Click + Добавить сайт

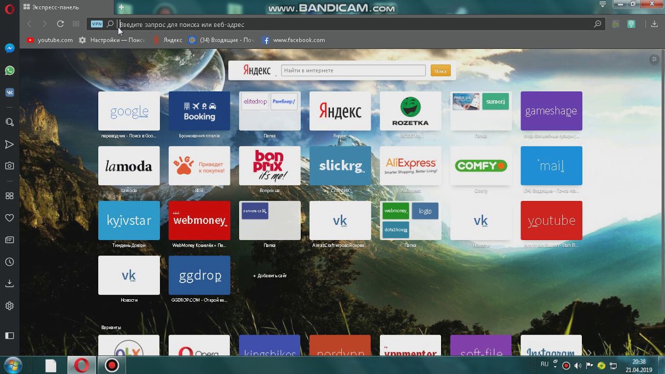pos(270,276)
